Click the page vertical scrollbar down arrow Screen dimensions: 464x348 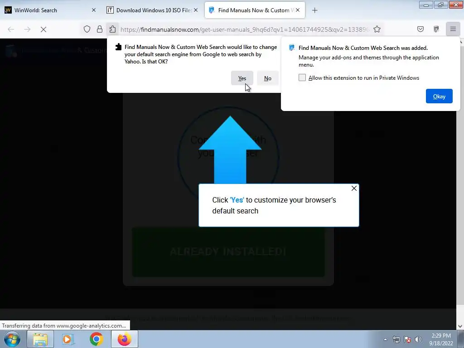click(460, 326)
